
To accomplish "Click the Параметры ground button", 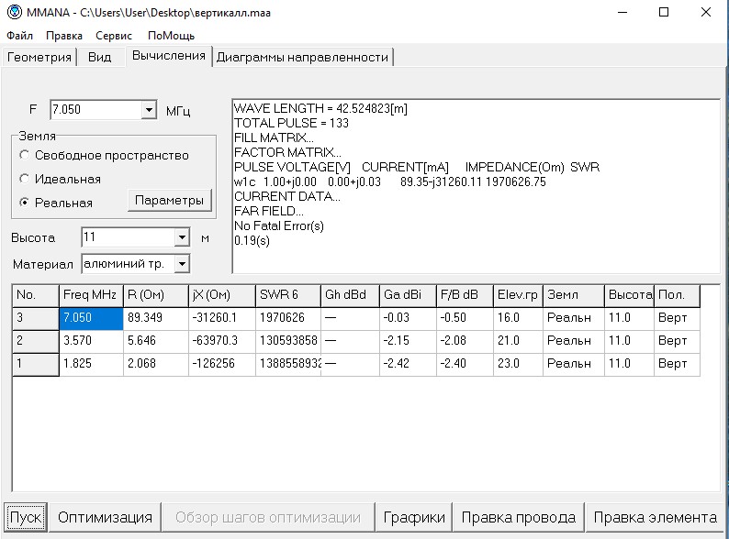I will [x=170, y=201].
